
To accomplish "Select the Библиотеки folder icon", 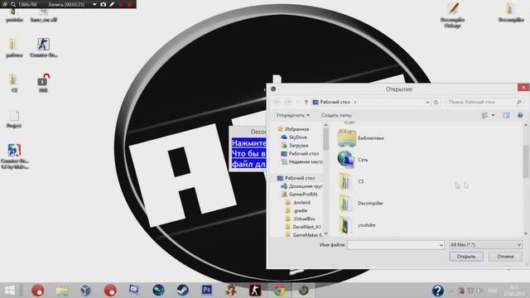I will coord(346,138).
